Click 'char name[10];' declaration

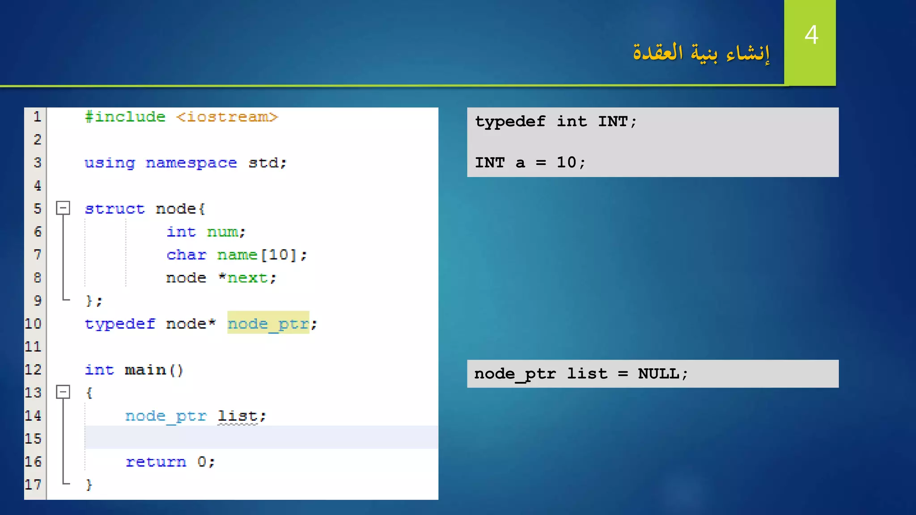tap(237, 255)
